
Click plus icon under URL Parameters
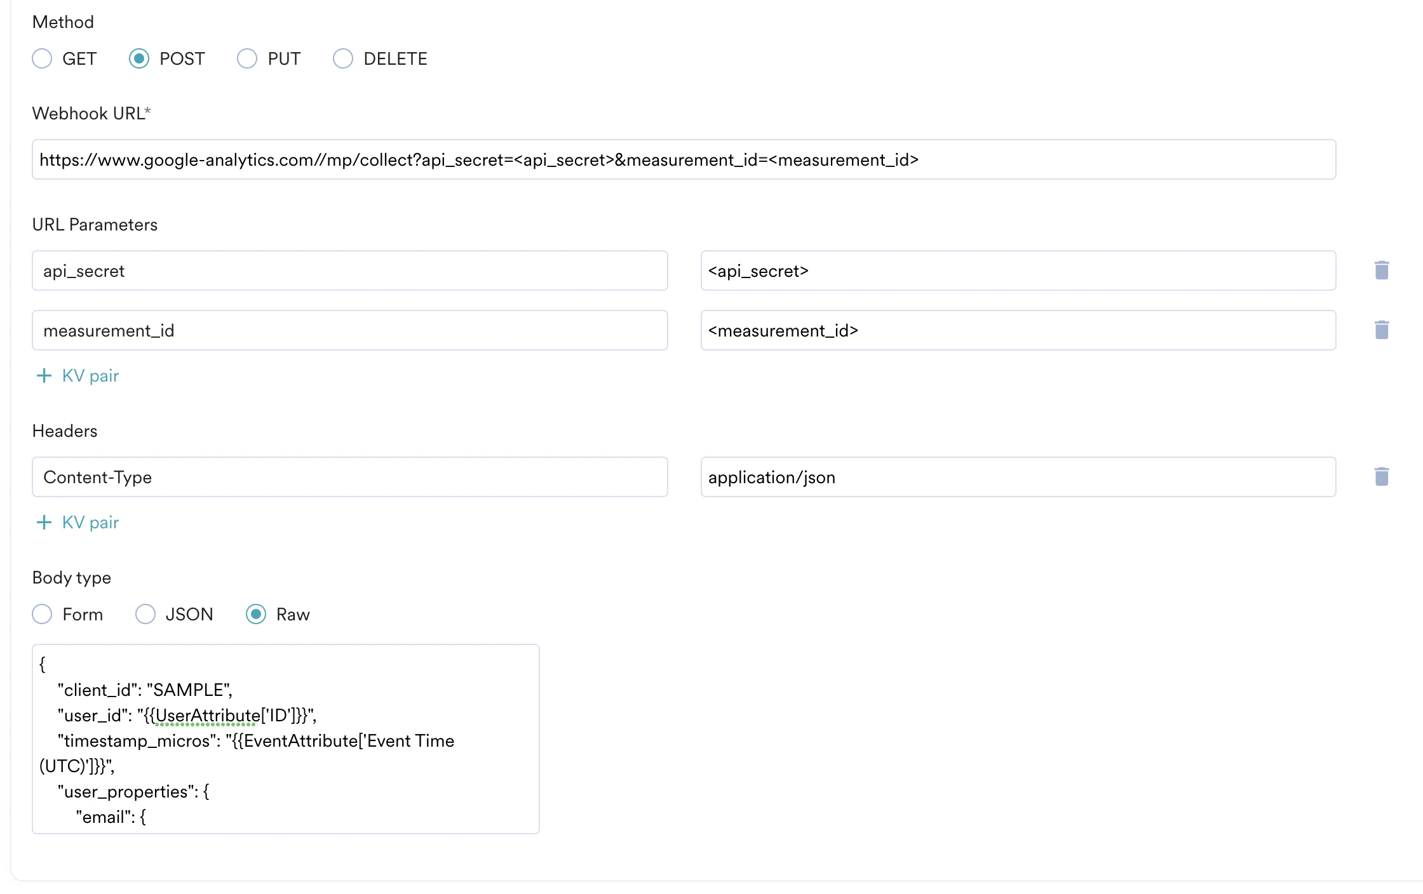[44, 376]
